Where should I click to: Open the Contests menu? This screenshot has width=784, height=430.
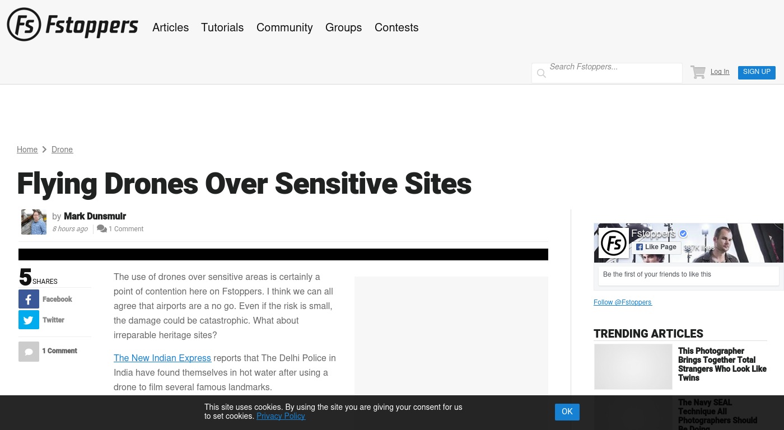(x=396, y=27)
